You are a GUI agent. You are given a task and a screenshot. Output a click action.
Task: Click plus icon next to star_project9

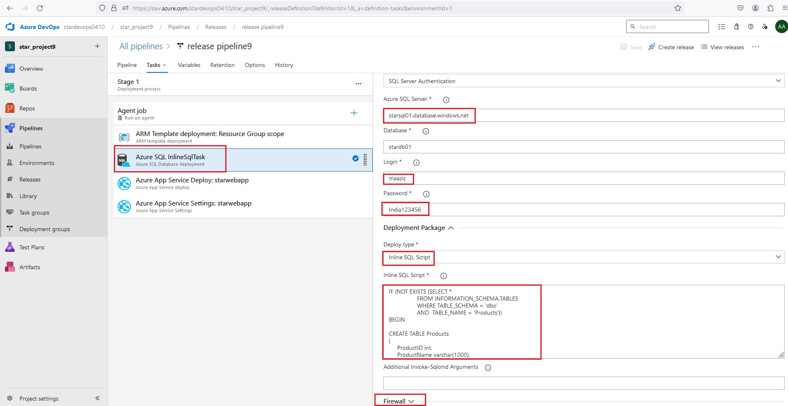[x=97, y=46]
